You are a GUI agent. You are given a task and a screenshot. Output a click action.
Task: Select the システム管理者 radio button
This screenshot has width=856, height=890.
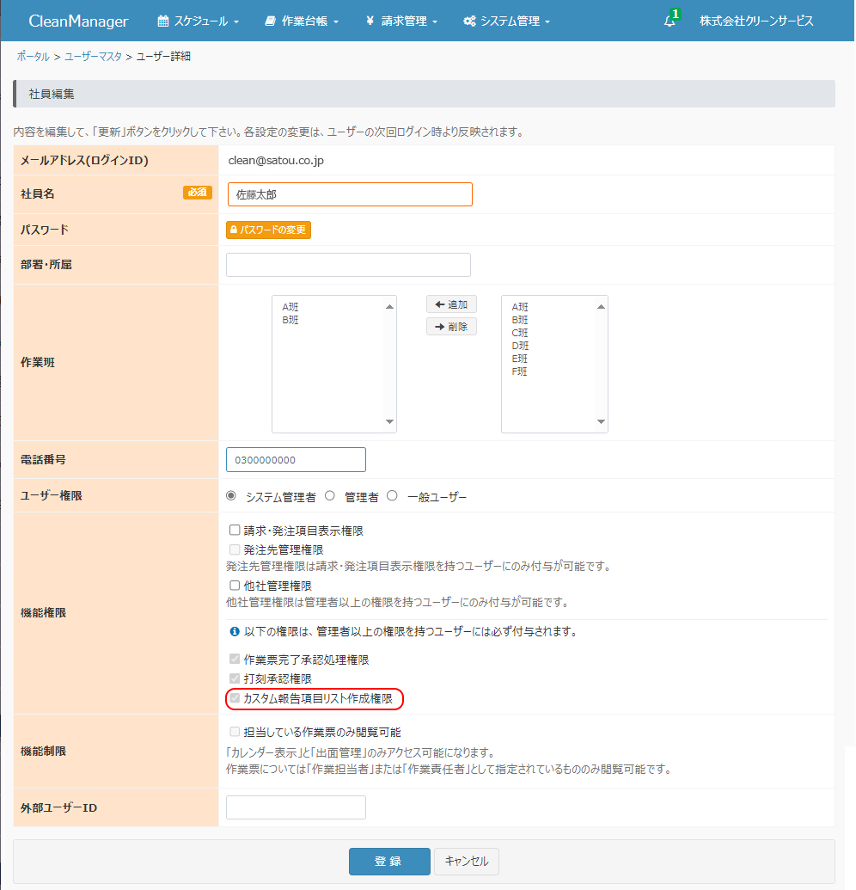tap(230, 496)
